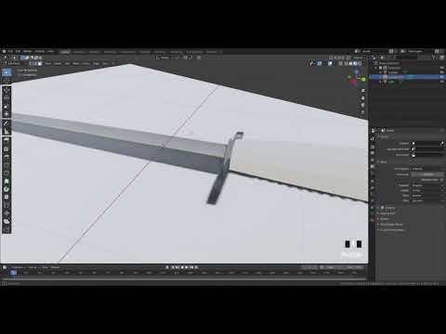
Task: Collapse the Collection tree in outliner
Action: click(376, 68)
